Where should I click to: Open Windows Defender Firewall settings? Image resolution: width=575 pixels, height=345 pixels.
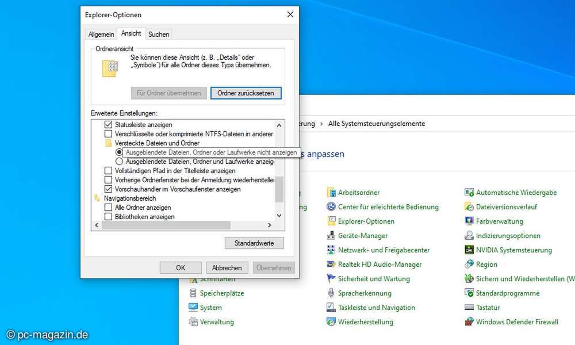517,322
